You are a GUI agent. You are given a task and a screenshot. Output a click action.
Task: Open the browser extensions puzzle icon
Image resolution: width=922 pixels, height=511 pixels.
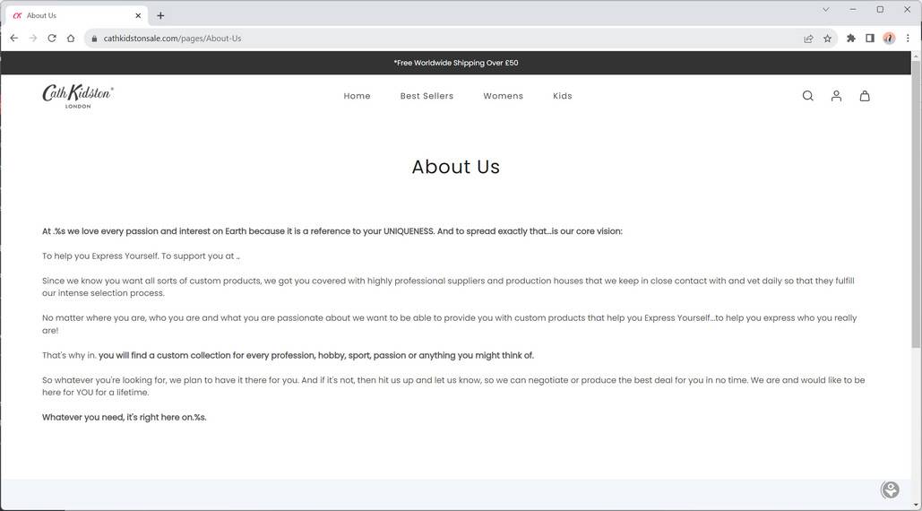pos(851,39)
